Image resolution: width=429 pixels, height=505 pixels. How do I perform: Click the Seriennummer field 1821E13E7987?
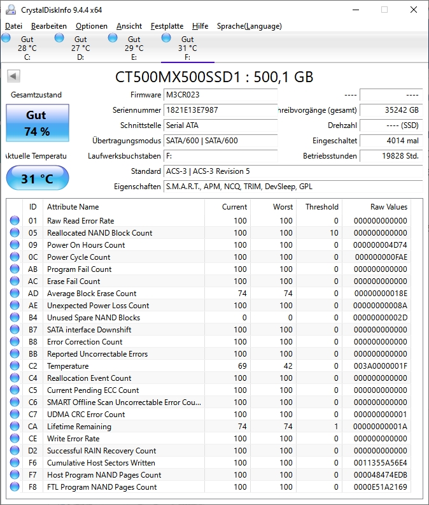pyautogui.click(x=220, y=110)
